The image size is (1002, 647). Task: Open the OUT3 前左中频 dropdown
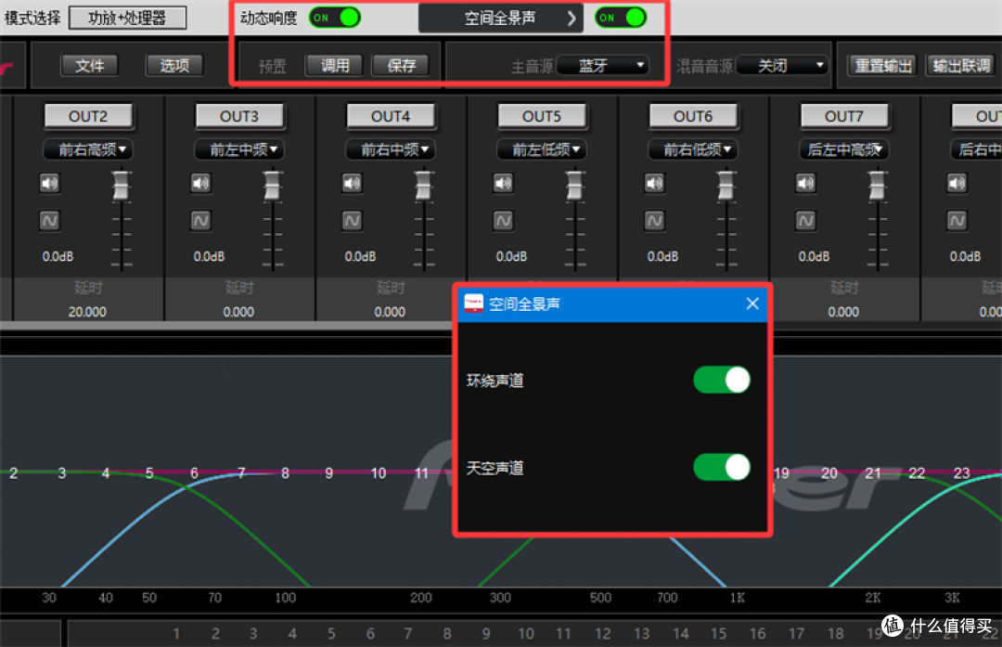tap(239, 149)
